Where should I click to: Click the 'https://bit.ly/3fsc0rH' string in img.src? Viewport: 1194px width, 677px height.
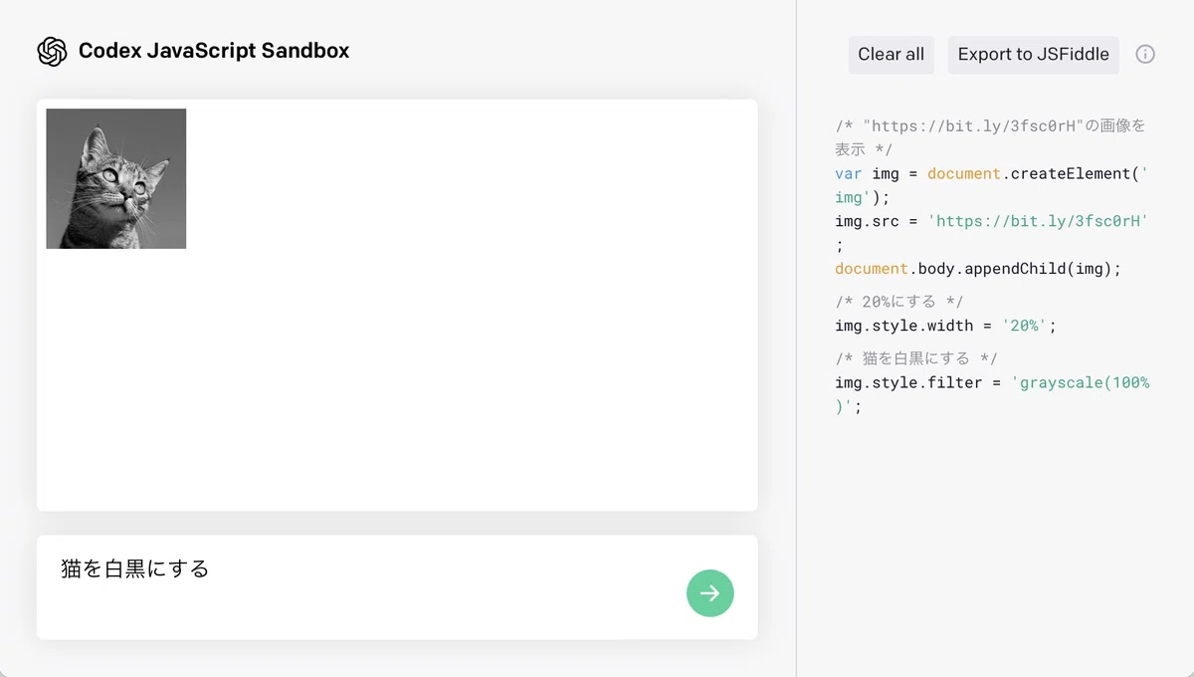pos(1038,221)
